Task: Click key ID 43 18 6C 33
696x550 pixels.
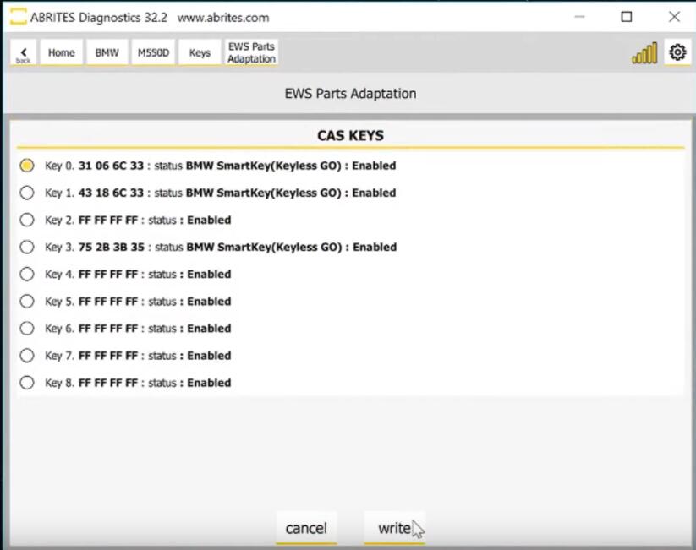Action: 111,193
